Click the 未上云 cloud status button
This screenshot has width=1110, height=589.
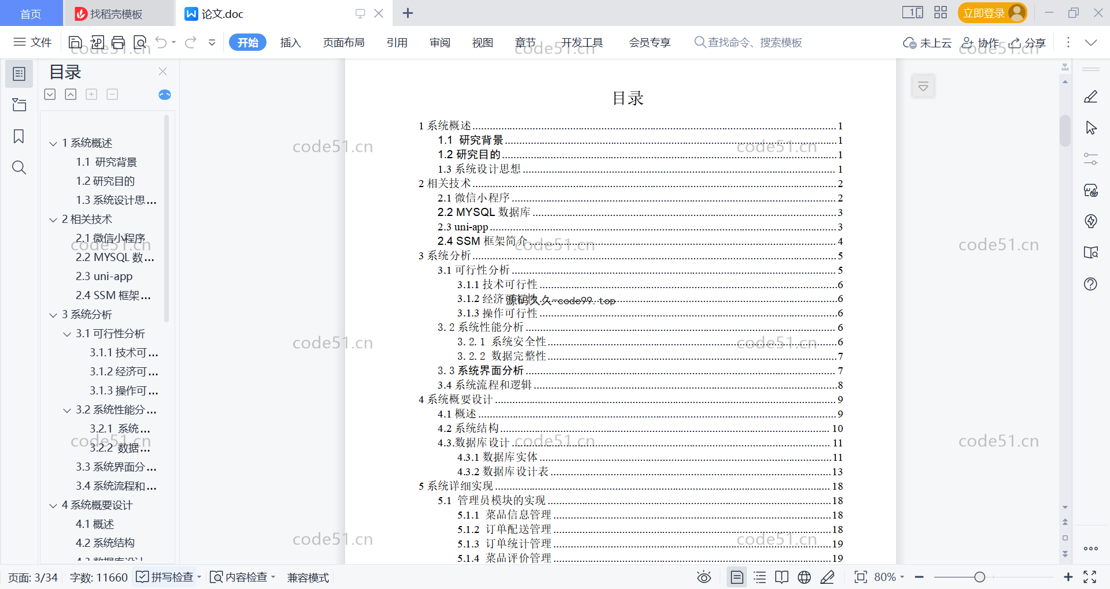[x=927, y=42]
